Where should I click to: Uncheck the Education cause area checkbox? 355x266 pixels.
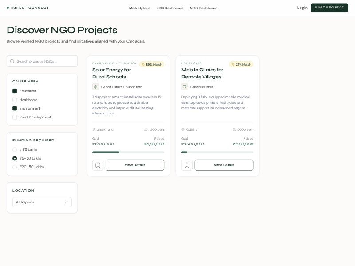(x=15, y=91)
